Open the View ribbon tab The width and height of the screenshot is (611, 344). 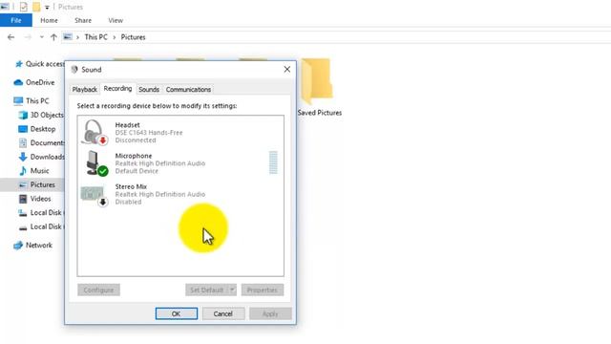[x=116, y=20]
